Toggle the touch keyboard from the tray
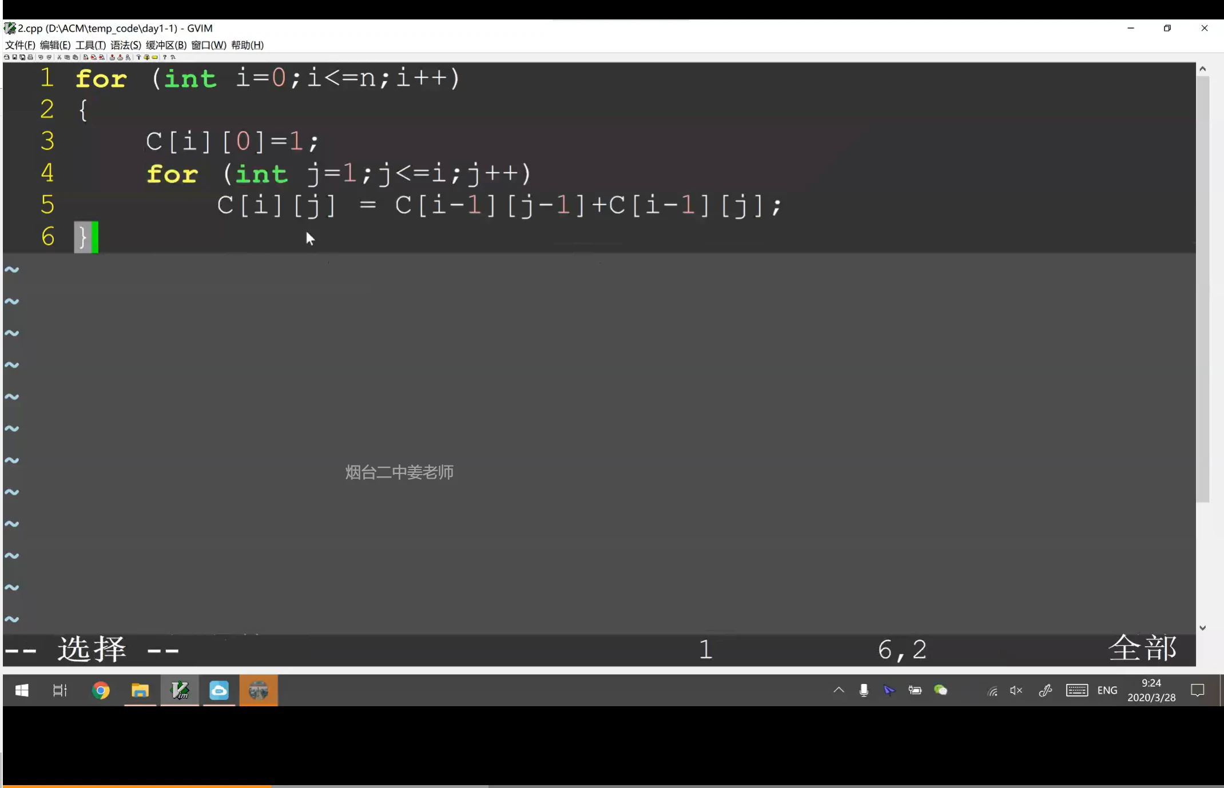Screen dimensions: 1224x788 pos(1078,691)
